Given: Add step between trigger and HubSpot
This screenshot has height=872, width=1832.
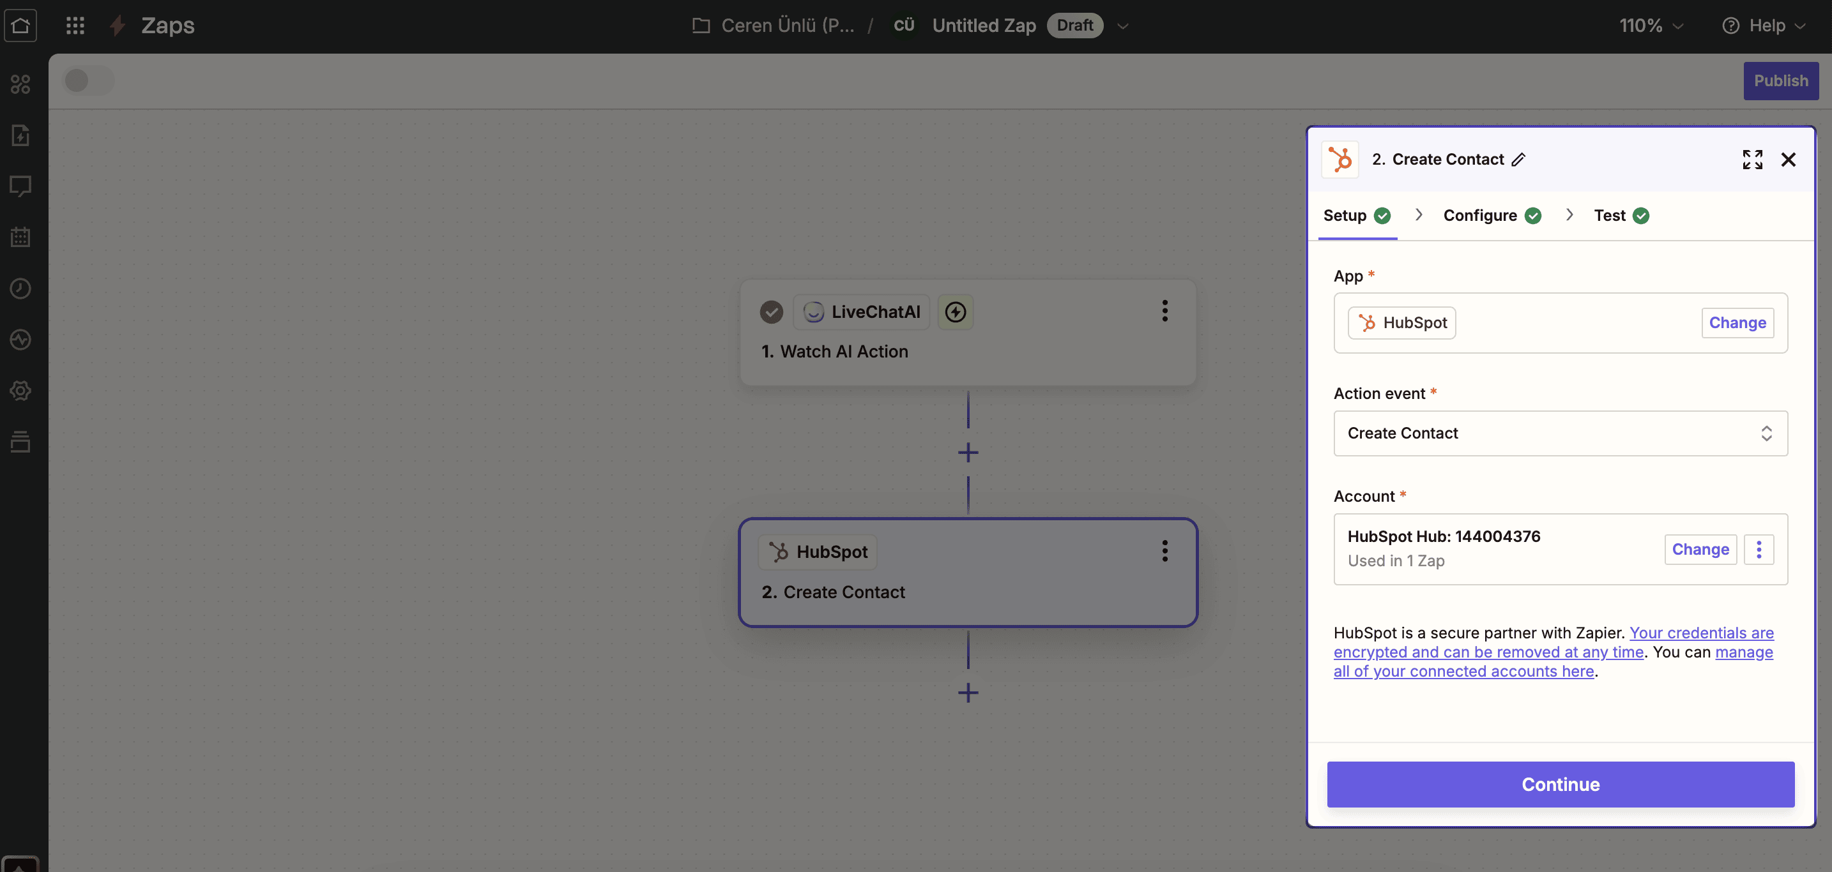Looking at the screenshot, I should pos(968,452).
